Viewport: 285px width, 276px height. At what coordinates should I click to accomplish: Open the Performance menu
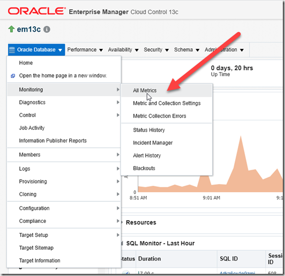point(85,50)
